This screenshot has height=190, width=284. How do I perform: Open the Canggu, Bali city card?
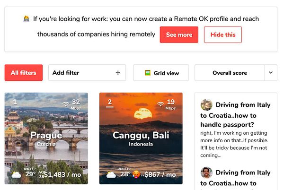pos(141,138)
